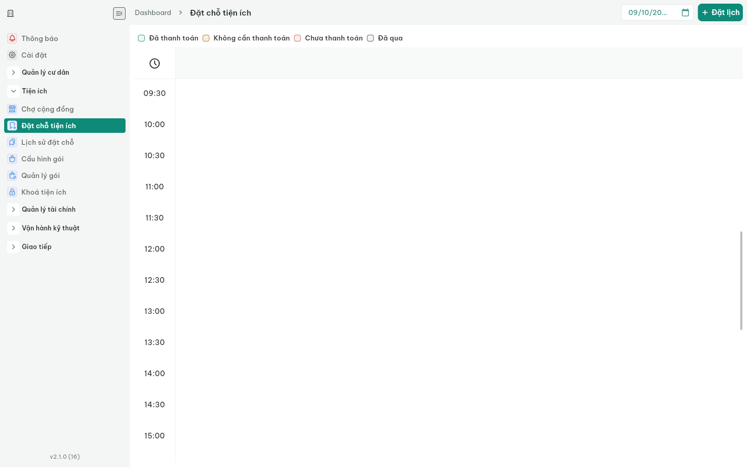Click the 15:00 time label

[x=155, y=436]
